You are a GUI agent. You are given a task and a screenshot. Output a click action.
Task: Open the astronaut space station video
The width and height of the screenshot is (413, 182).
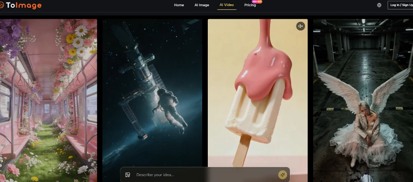[152, 100]
